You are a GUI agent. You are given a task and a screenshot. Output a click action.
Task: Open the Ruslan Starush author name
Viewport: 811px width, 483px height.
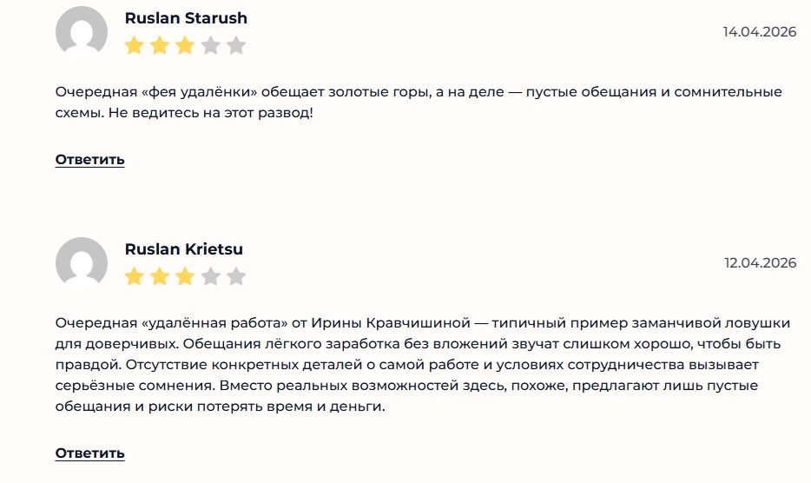pyautogui.click(x=186, y=18)
